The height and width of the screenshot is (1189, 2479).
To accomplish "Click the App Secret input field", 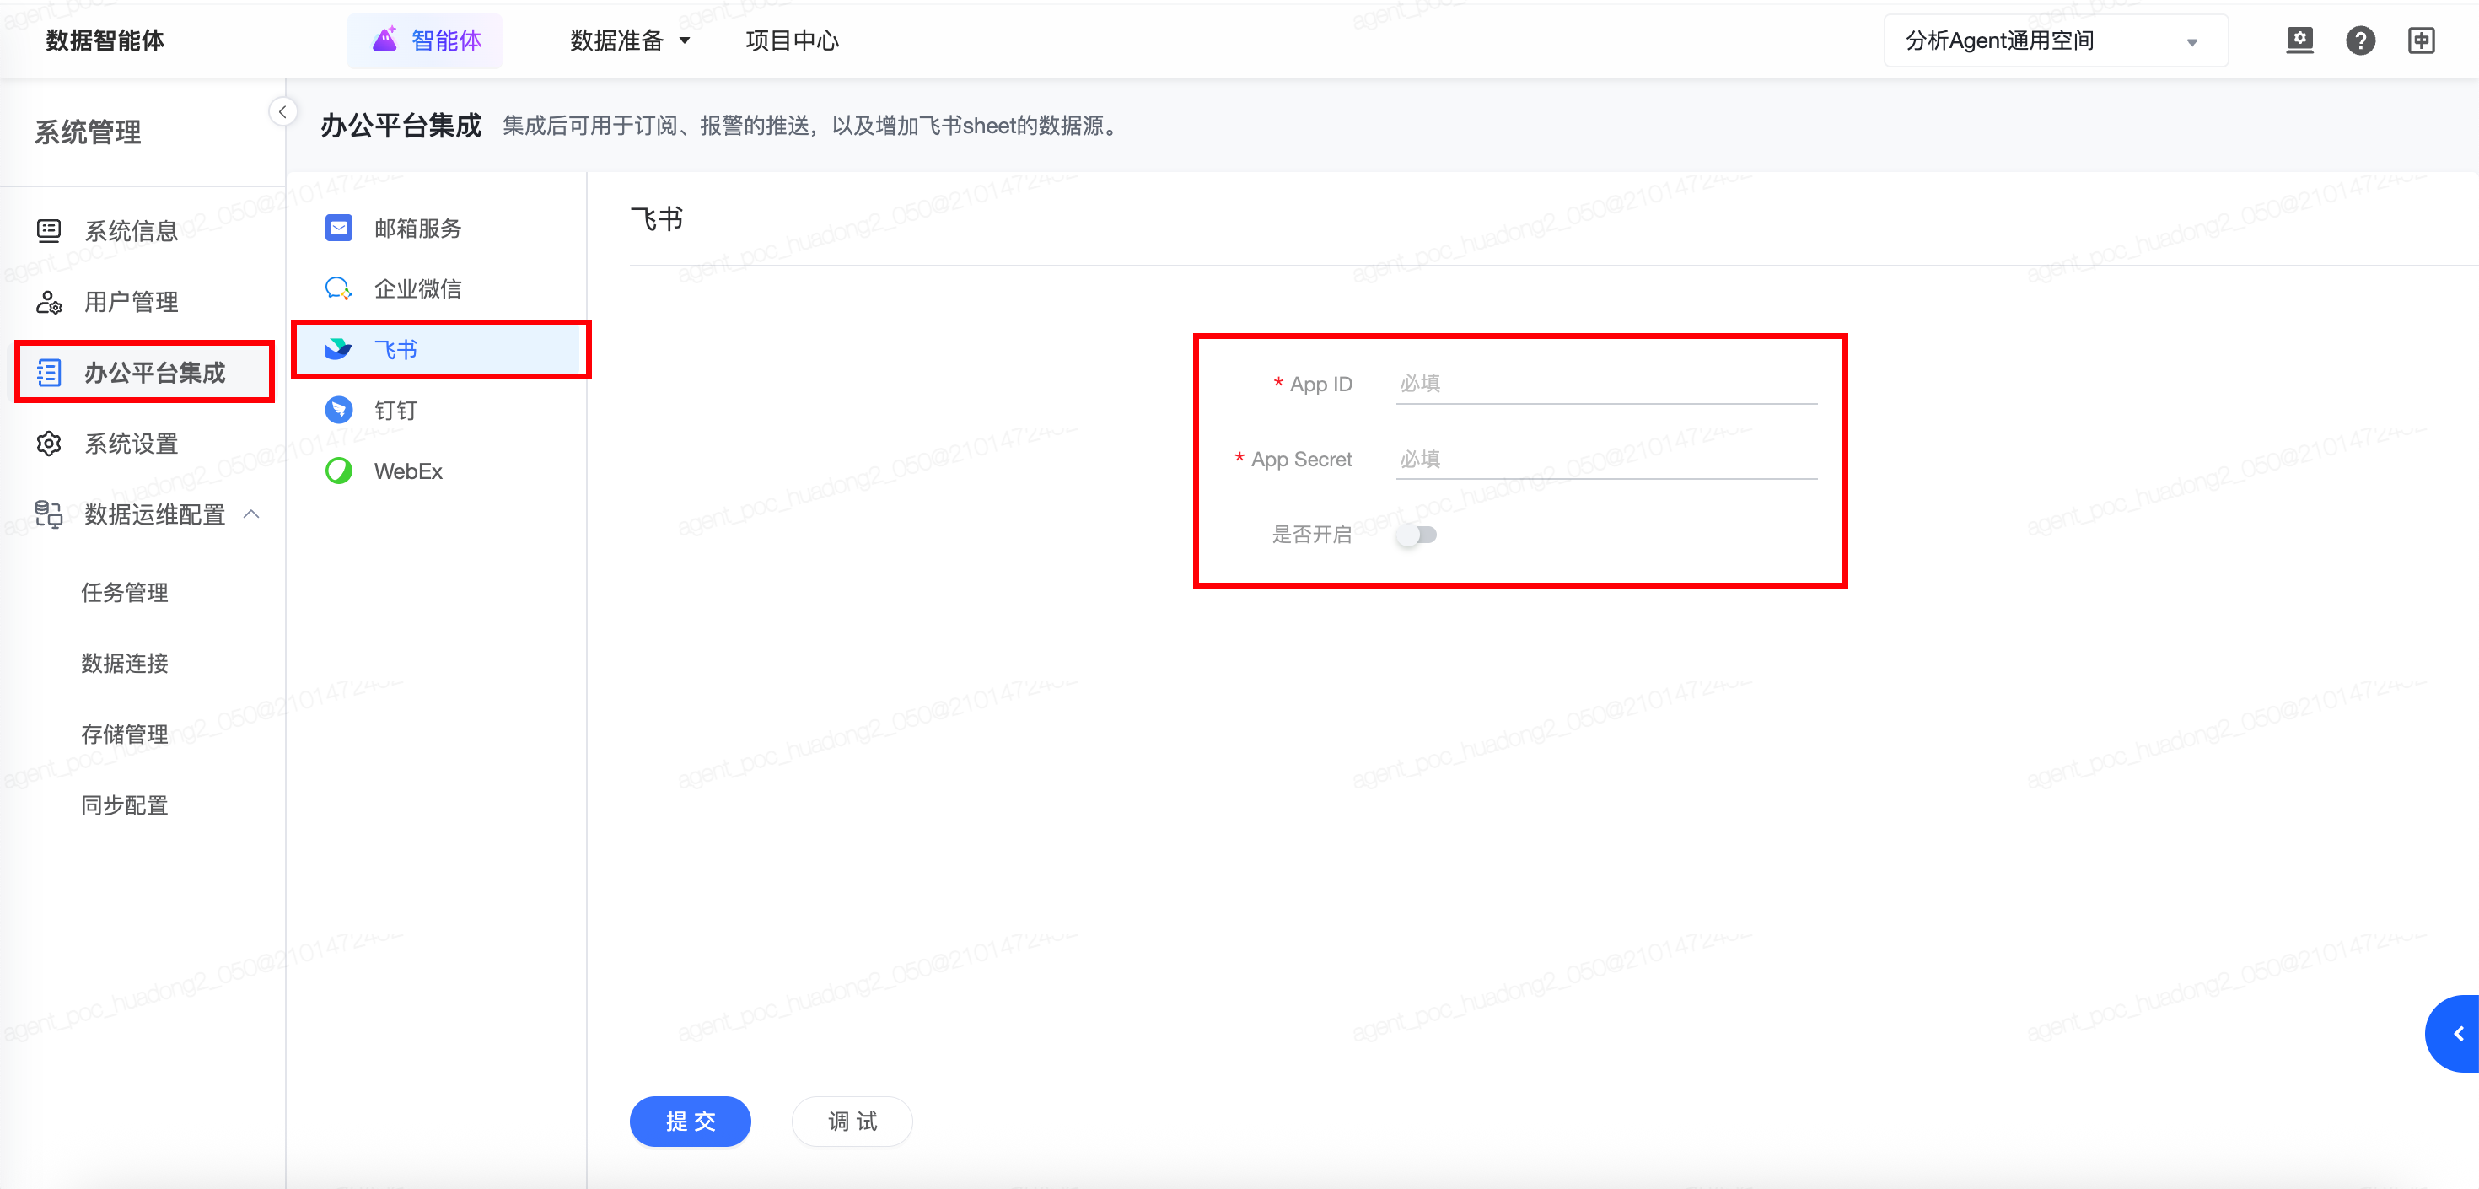I will [x=1605, y=460].
